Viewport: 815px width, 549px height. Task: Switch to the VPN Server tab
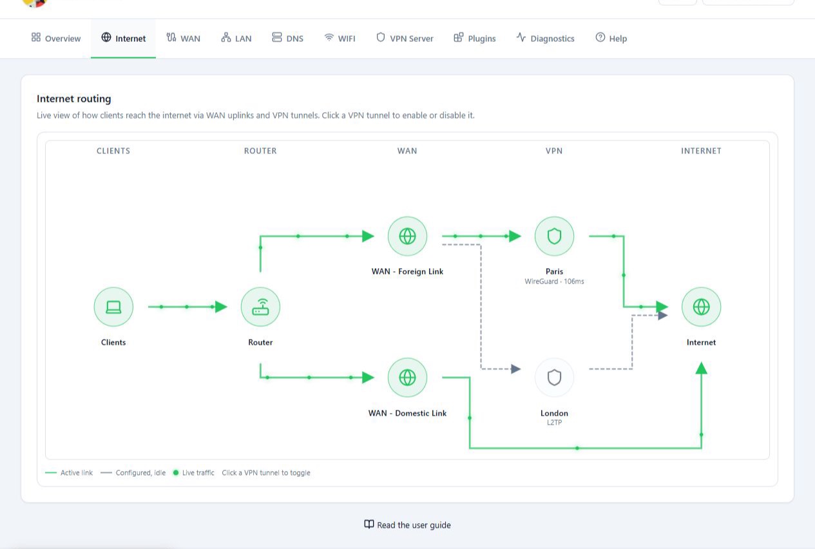[x=405, y=39]
